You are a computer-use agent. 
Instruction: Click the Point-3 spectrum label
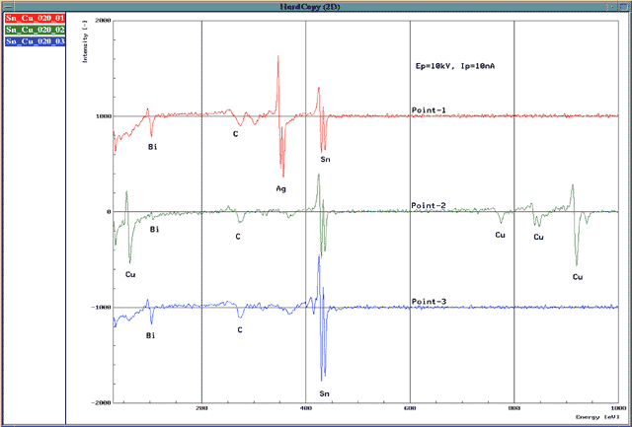click(429, 302)
